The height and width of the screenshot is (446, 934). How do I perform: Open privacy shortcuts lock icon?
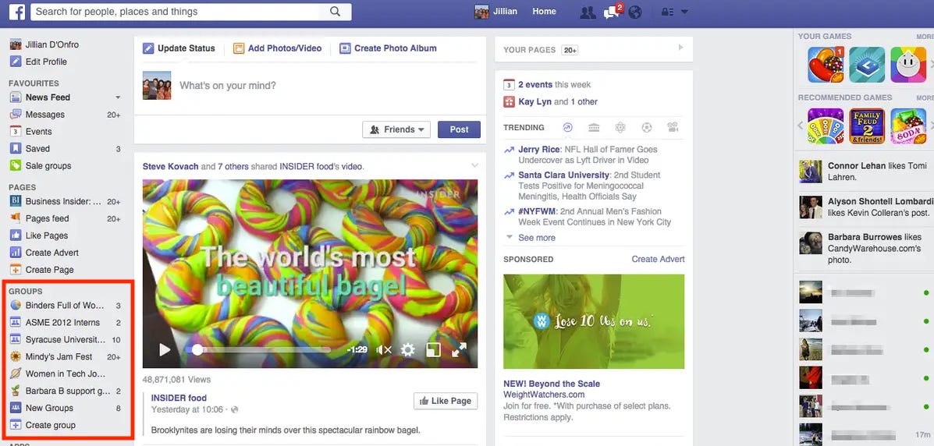(x=668, y=12)
